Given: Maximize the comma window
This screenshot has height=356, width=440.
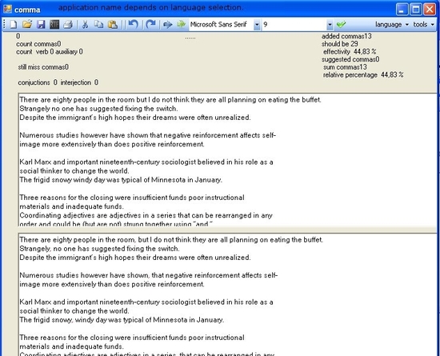Looking at the screenshot, I should point(415,10).
